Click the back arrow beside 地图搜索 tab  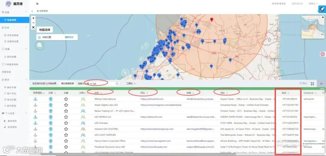click(32, 11)
